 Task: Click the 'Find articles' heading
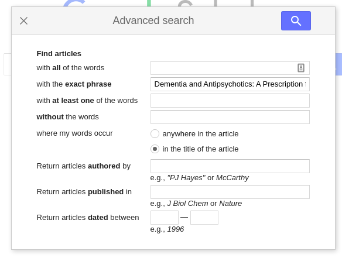tap(59, 54)
